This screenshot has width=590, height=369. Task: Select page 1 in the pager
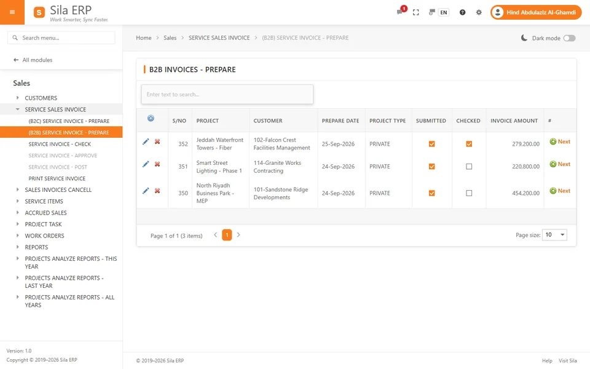[227, 235]
